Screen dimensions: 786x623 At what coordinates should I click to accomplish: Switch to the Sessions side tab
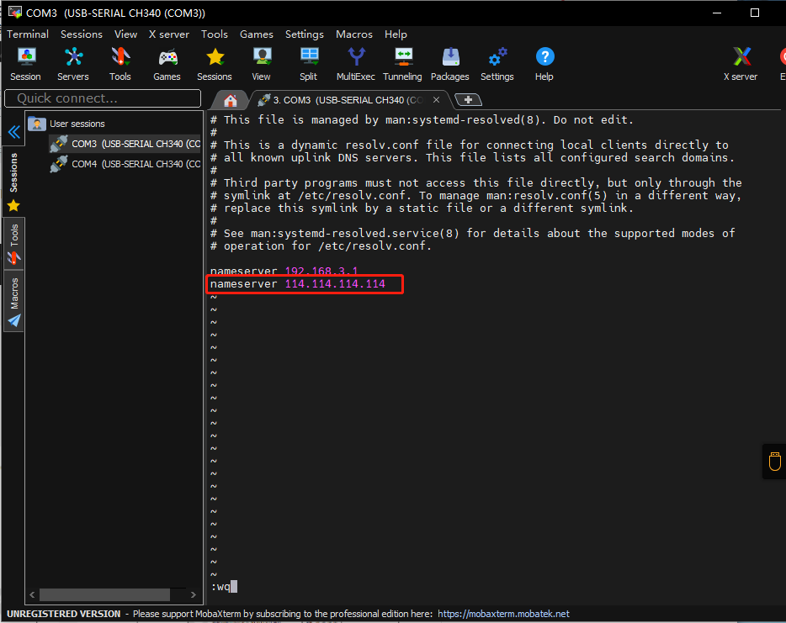coord(13,173)
